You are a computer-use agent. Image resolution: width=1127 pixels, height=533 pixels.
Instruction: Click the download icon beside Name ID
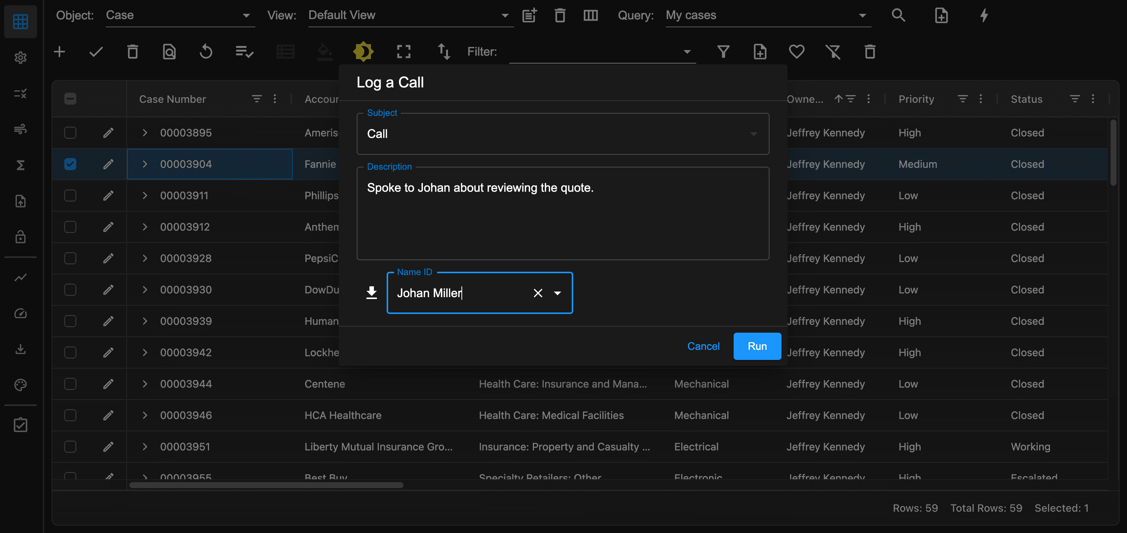click(371, 293)
